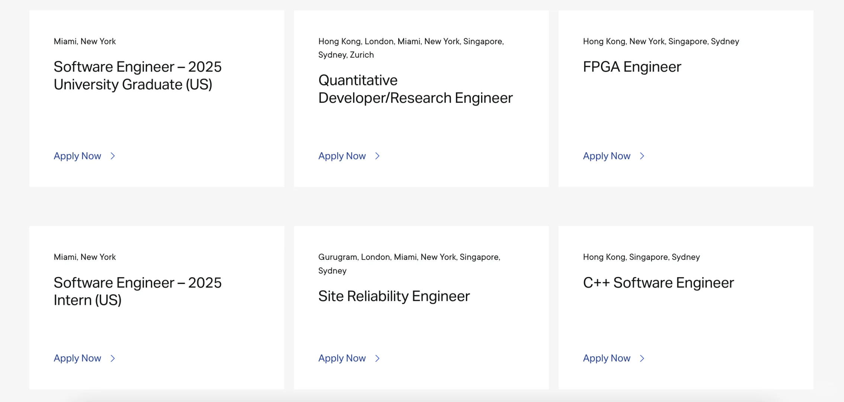Apply Now for Software Engineer 2025 Intern

point(77,358)
